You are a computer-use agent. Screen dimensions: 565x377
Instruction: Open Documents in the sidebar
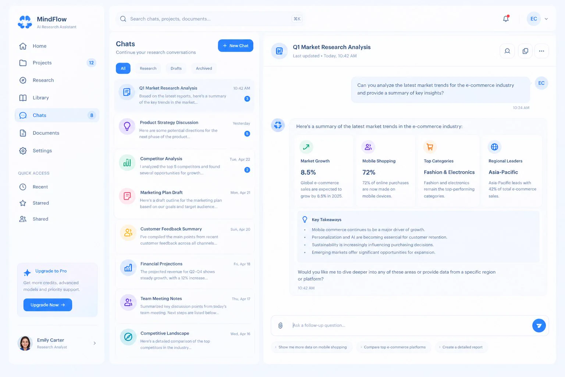pos(57,133)
